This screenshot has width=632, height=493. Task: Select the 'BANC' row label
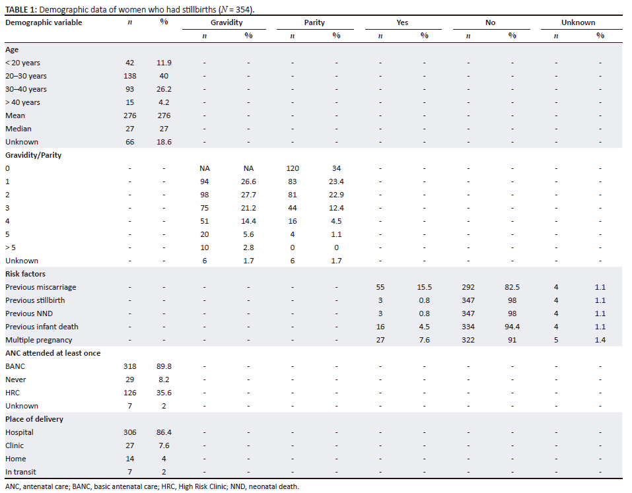coord(15,366)
